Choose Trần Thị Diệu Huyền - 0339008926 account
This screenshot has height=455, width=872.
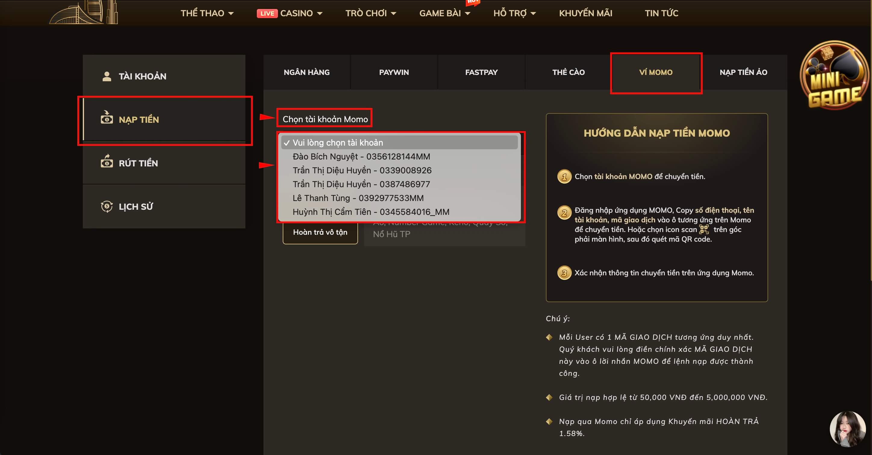pyautogui.click(x=400, y=170)
